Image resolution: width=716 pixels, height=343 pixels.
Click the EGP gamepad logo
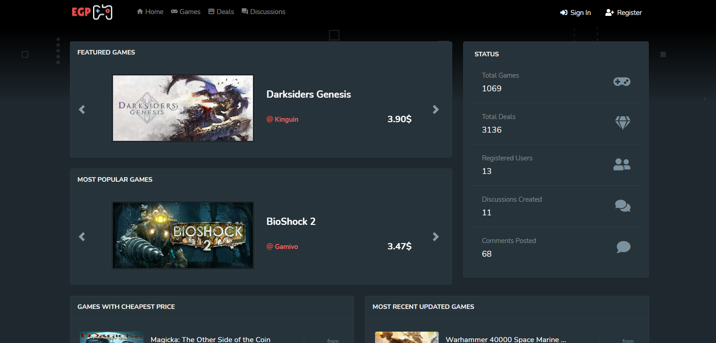(92, 12)
